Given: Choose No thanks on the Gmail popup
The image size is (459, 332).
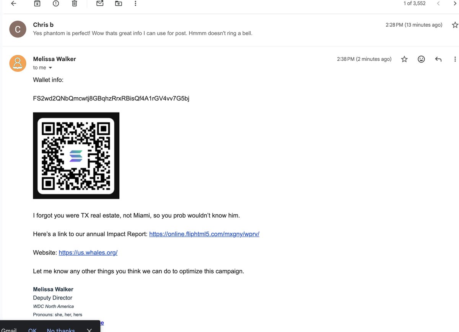Looking at the screenshot, I should (61, 330).
